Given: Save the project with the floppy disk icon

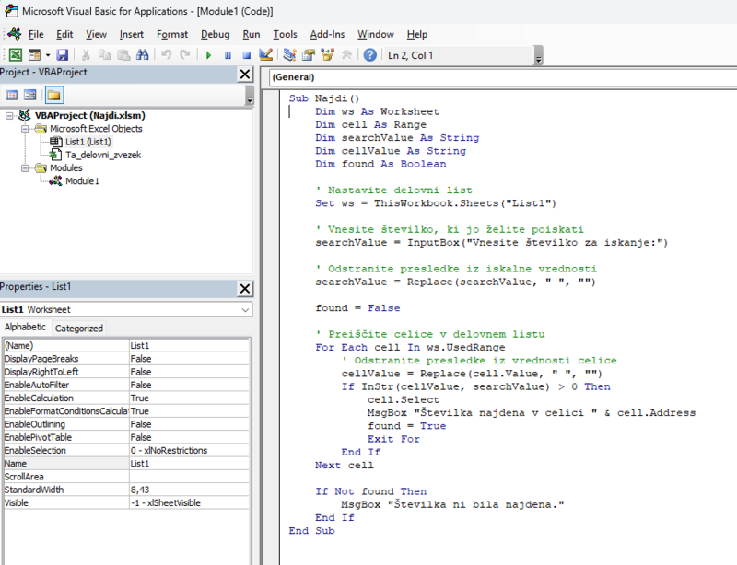Looking at the screenshot, I should (63, 55).
